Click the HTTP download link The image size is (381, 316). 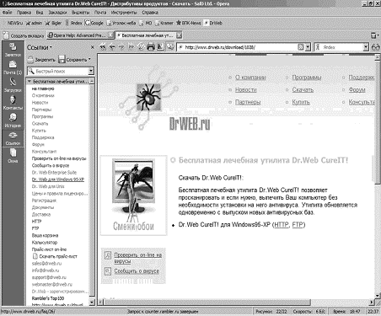[x=282, y=225]
